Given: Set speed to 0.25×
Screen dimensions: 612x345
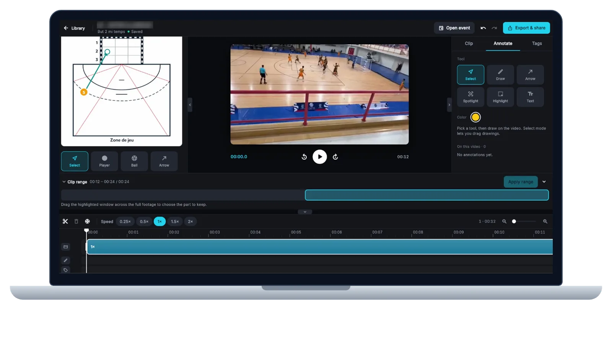Looking at the screenshot, I should [x=125, y=222].
